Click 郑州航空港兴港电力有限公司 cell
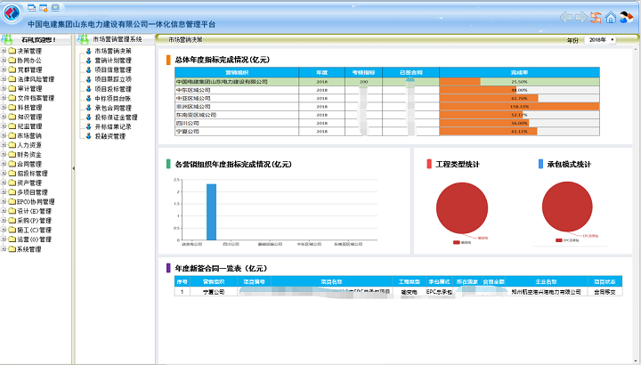The image size is (641, 365). click(546, 292)
